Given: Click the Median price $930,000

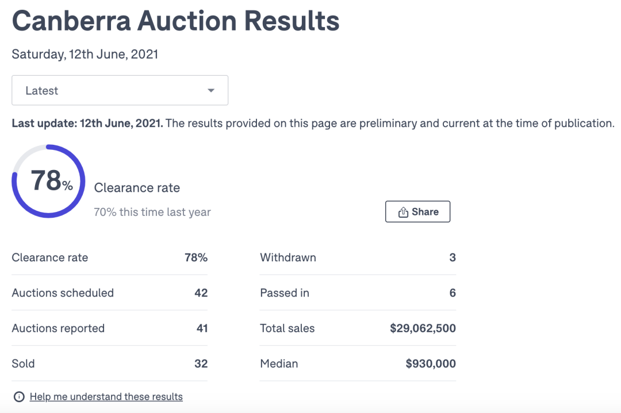Looking at the screenshot, I should click(431, 364).
